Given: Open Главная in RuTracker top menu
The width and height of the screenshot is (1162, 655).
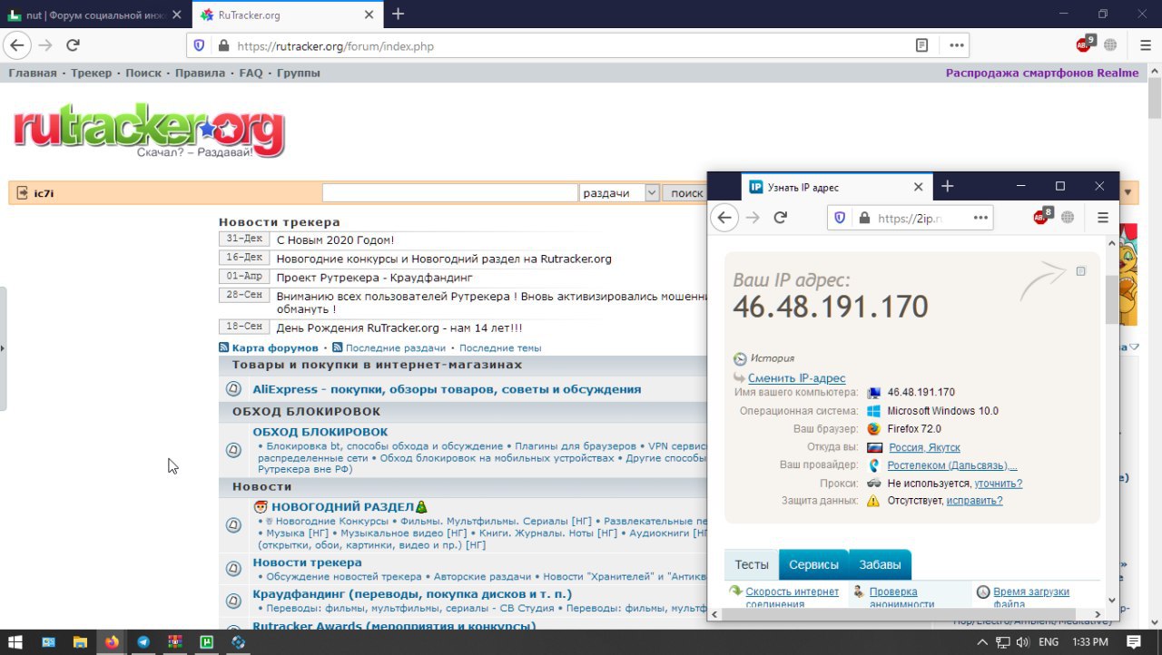Looking at the screenshot, I should (x=33, y=73).
